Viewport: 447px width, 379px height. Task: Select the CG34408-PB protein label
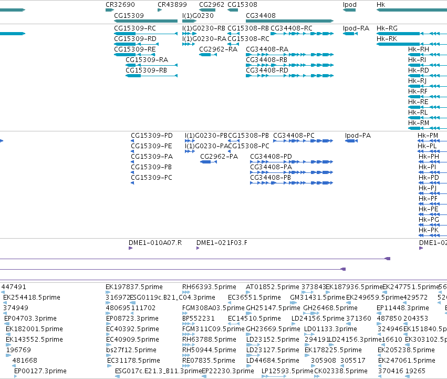pos(271,178)
